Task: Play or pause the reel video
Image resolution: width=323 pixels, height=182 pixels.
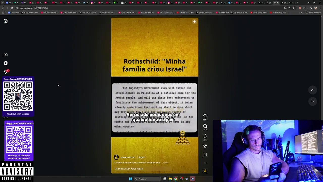Action: [155, 96]
